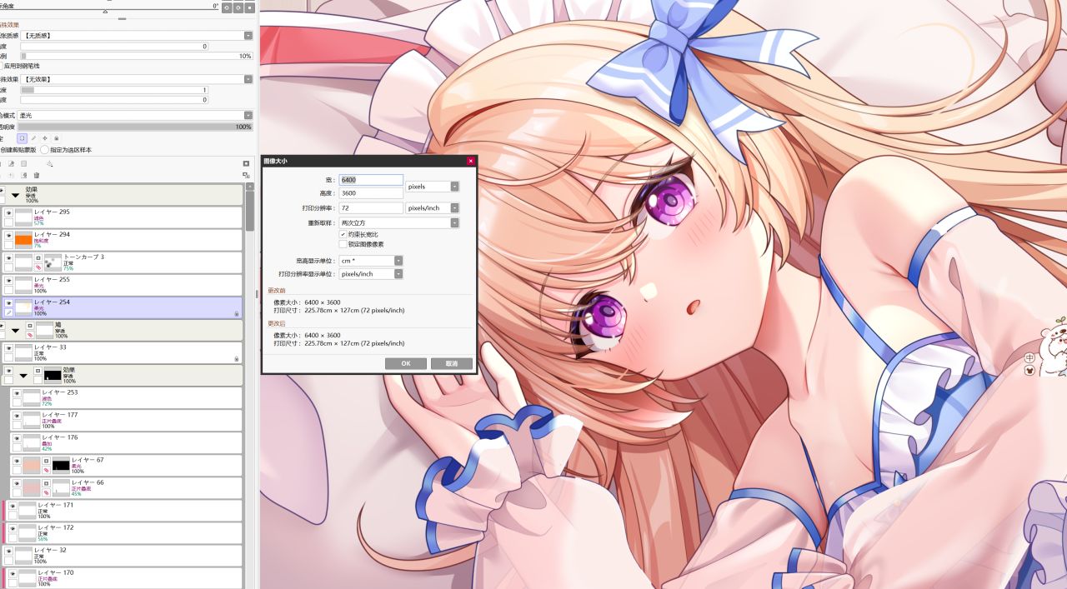1067x589 pixels.
Task: Select the トーンカーブ 3 adjustment layer
Action: [122, 262]
